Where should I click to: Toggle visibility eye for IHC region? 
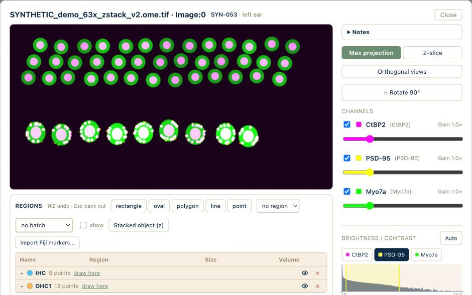click(305, 273)
